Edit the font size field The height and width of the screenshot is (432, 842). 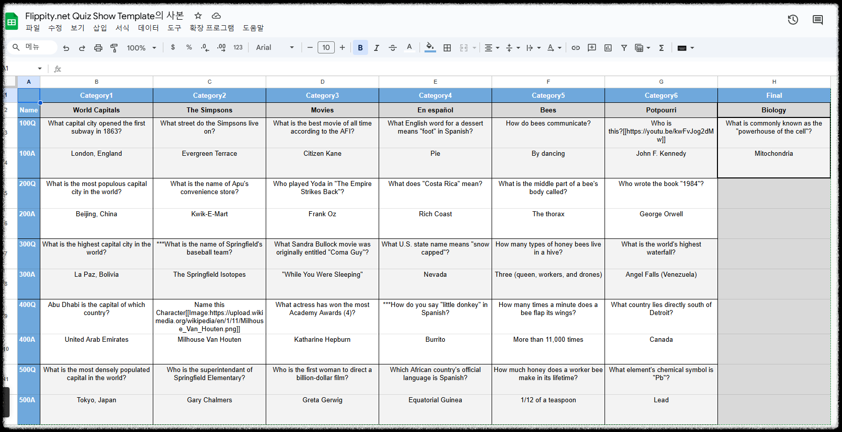coord(326,47)
